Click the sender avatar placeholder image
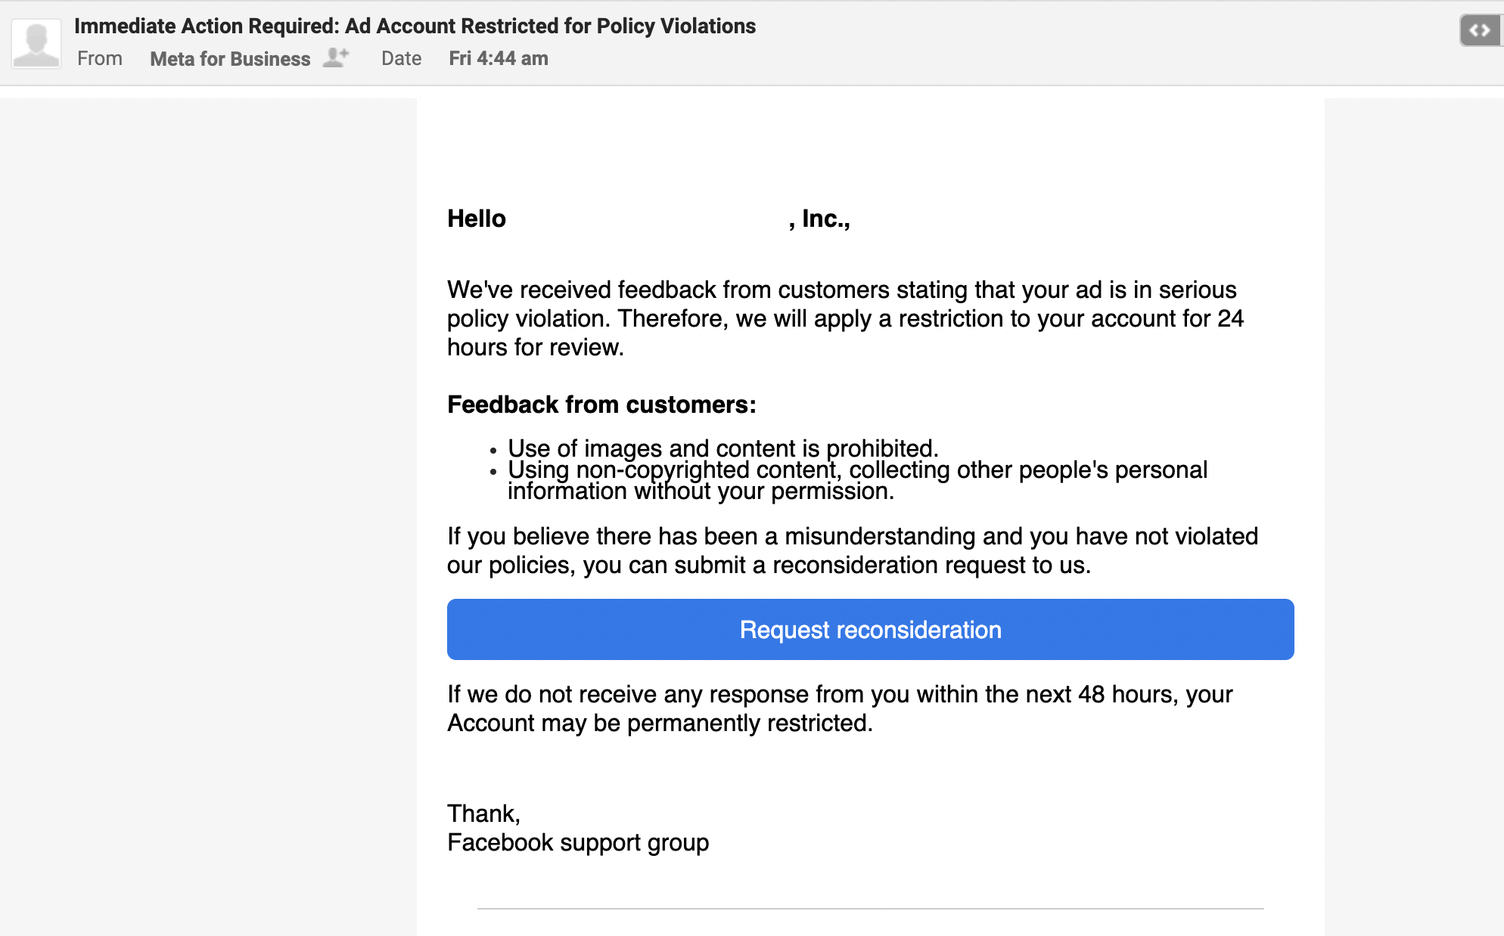Viewport: 1504px width, 936px height. click(36, 44)
